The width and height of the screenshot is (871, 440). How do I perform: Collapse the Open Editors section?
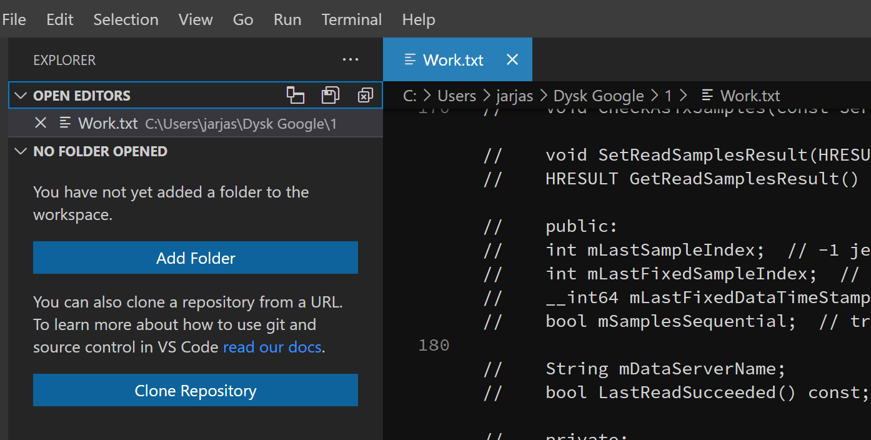tap(21, 96)
